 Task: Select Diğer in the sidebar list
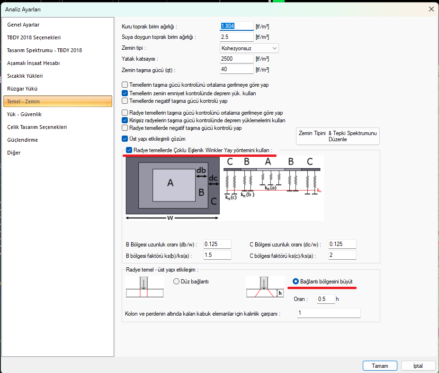(58, 153)
